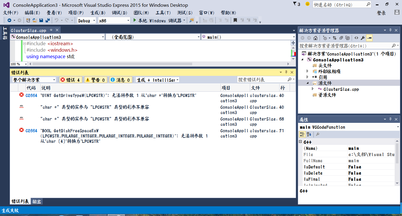Select the 错误列表 bottom tab
The image size is (402, 216).
pyautogui.click(x=20, y=201)
